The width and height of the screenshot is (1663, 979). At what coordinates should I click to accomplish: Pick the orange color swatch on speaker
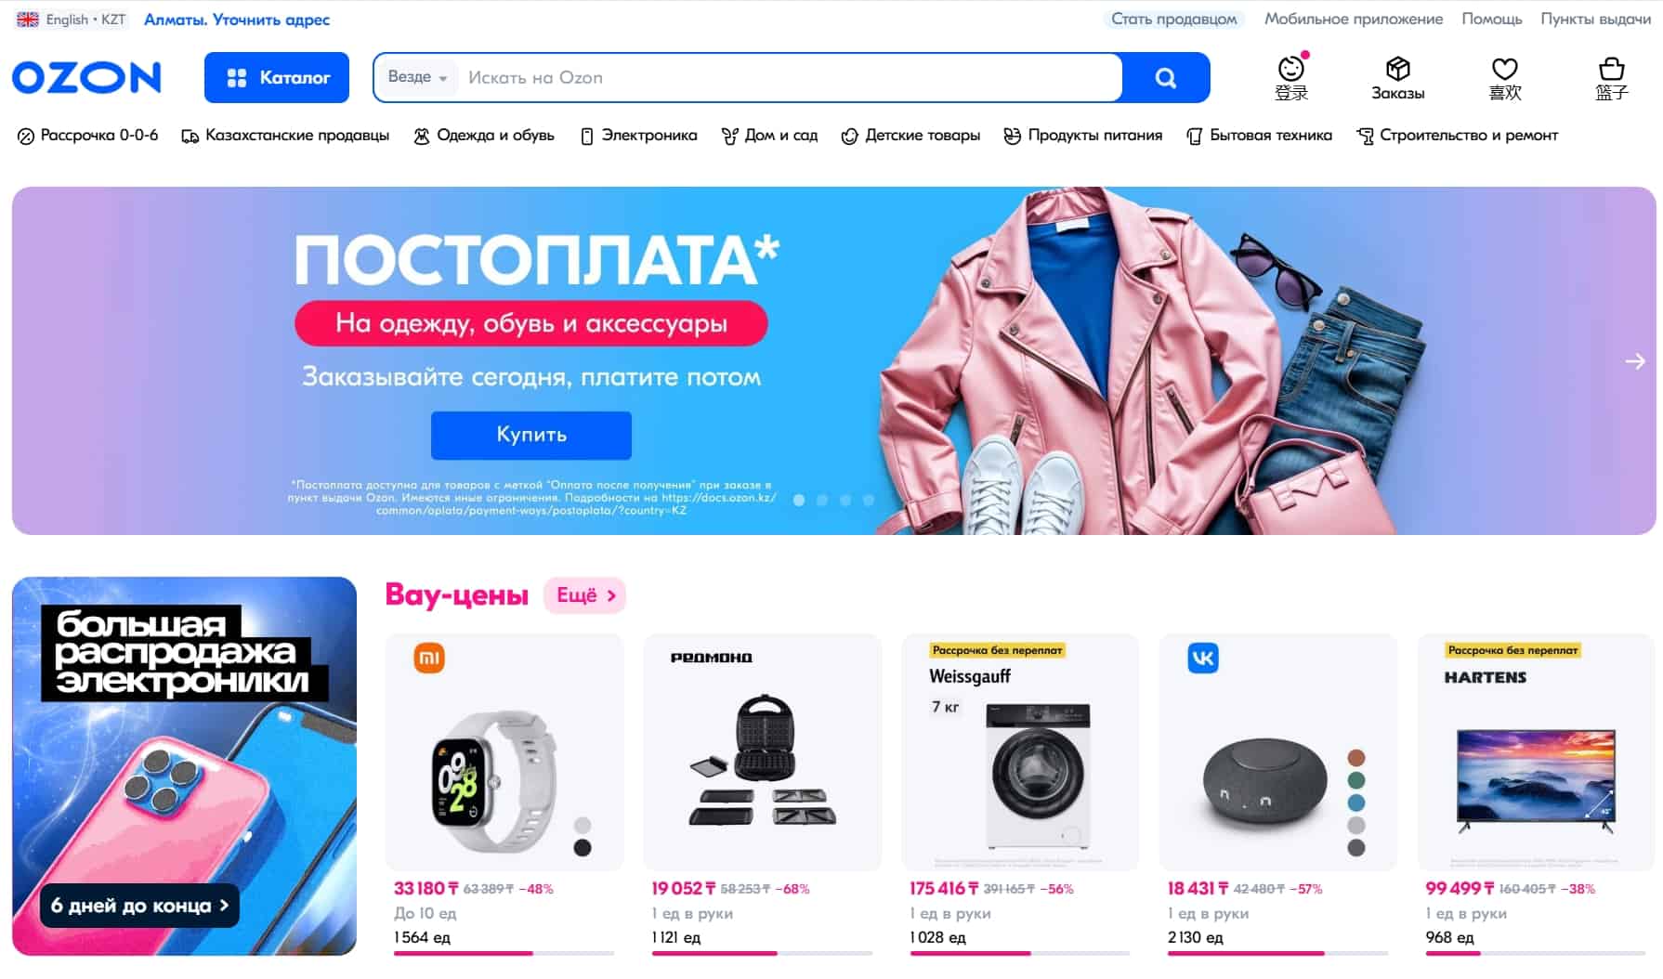(x=1356, y=757)
